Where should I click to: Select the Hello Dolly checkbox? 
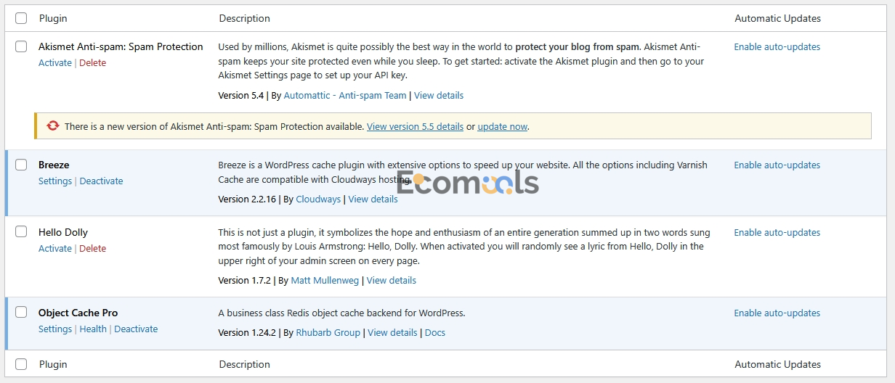click(21, 232)
